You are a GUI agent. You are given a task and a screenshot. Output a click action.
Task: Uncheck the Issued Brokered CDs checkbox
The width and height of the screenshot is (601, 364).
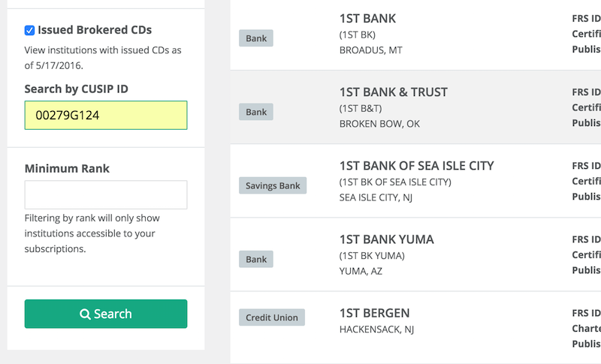click(29, 31)
